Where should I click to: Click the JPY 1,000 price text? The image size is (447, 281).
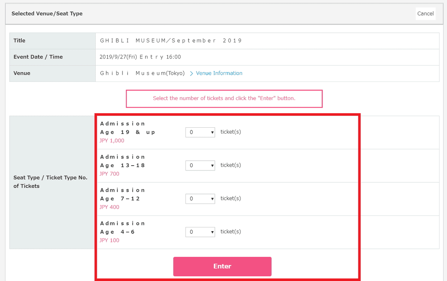112,141
